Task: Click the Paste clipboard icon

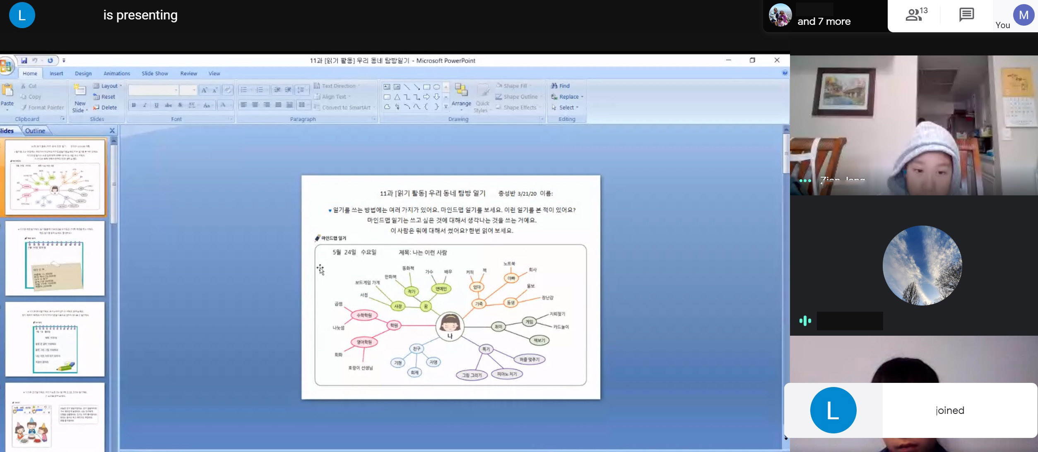Action: point(7,90)
